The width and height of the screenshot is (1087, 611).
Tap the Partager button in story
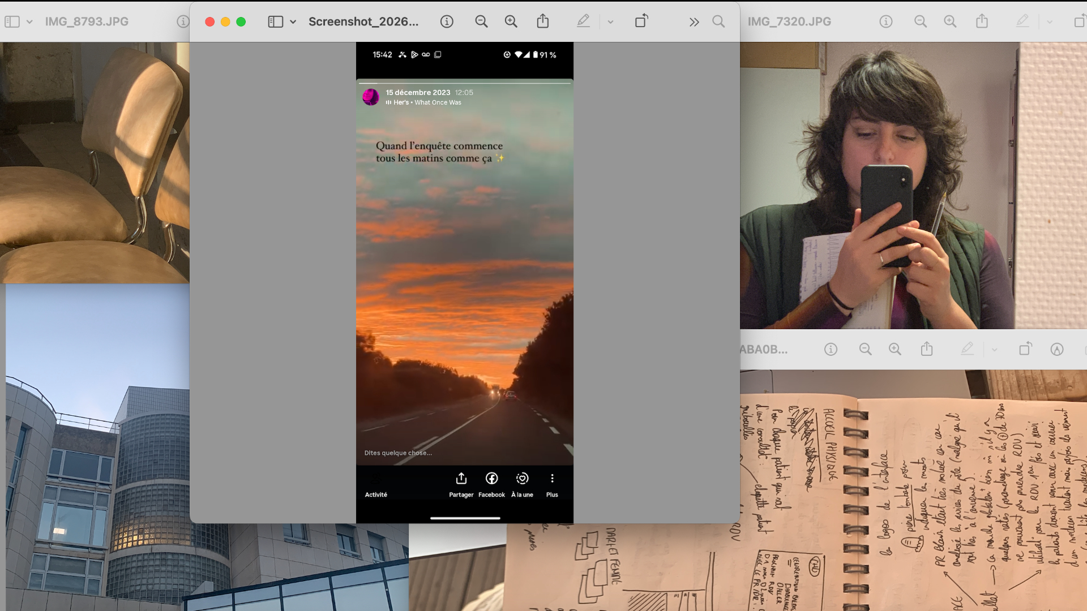[461, 484]
